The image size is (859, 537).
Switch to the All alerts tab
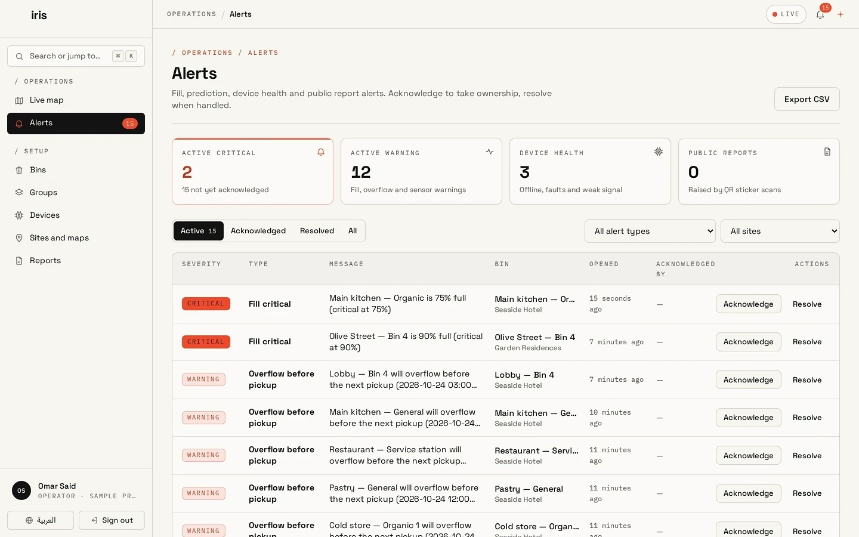tap(353, 231)
